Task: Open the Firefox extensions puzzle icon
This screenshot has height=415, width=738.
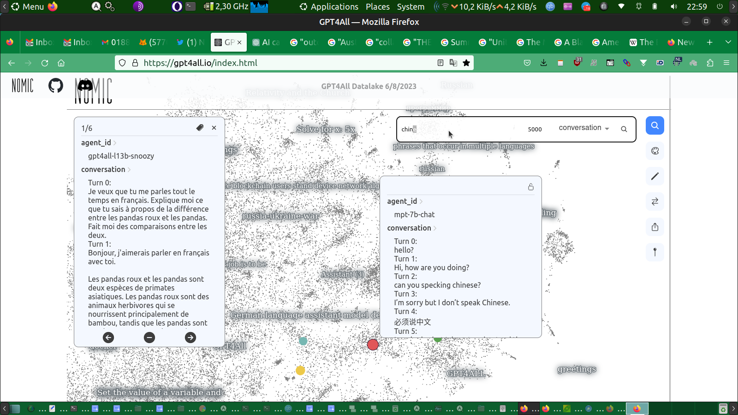Action: (x=710, y=63)
